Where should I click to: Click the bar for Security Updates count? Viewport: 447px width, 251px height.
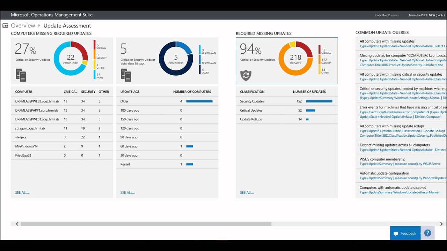tap(319, 101)
